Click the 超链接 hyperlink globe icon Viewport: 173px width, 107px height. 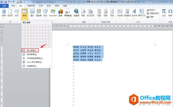(x=76, y=11)
